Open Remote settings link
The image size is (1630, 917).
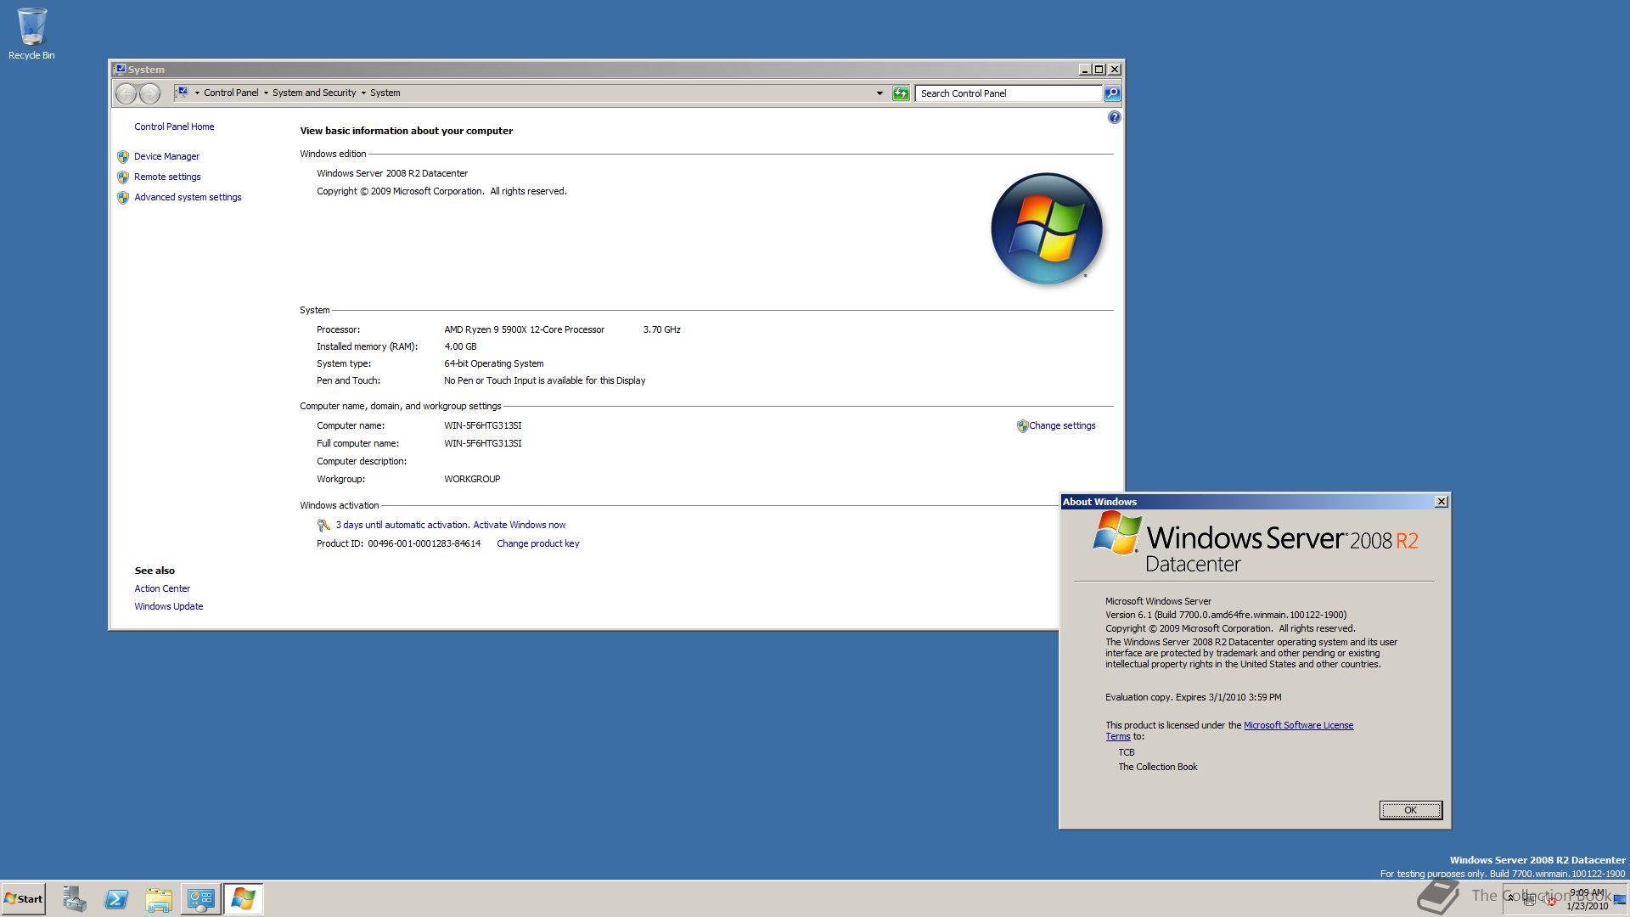[x=167, y=177]
